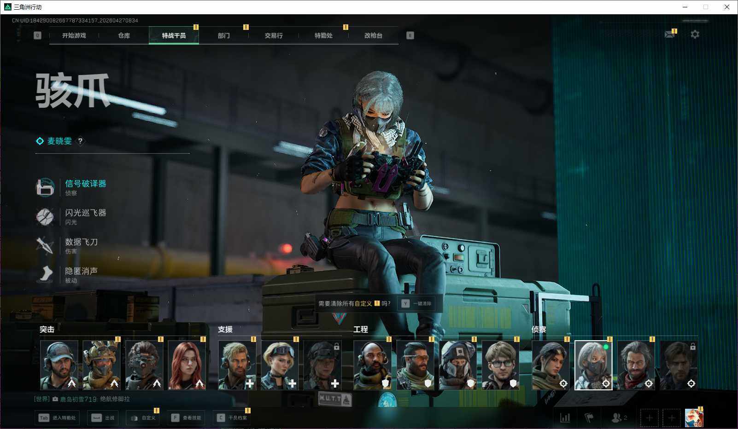Open the friends list icon
This screenshot has width=738, height=429.
[618, 418]
